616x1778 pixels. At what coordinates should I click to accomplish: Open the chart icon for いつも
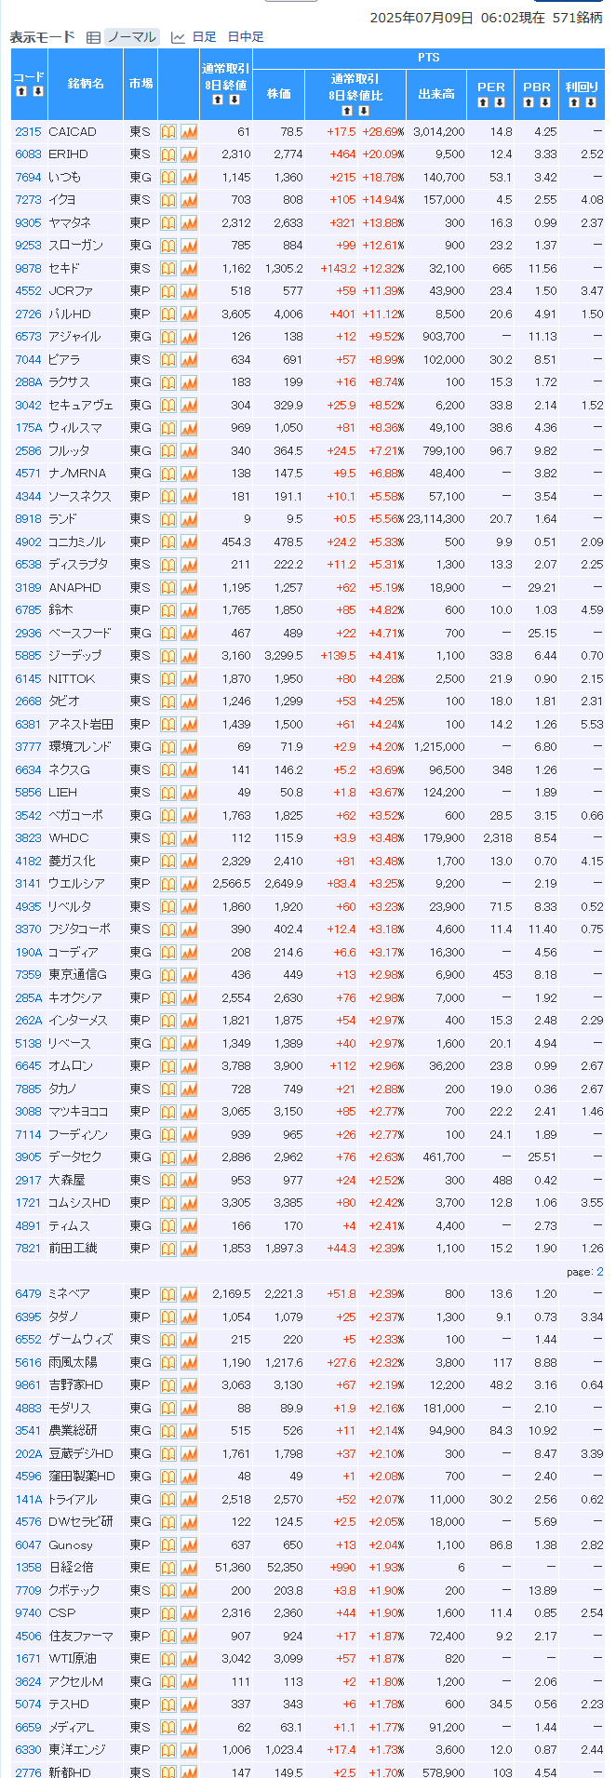pyautogui.click(x=189, y=178)
